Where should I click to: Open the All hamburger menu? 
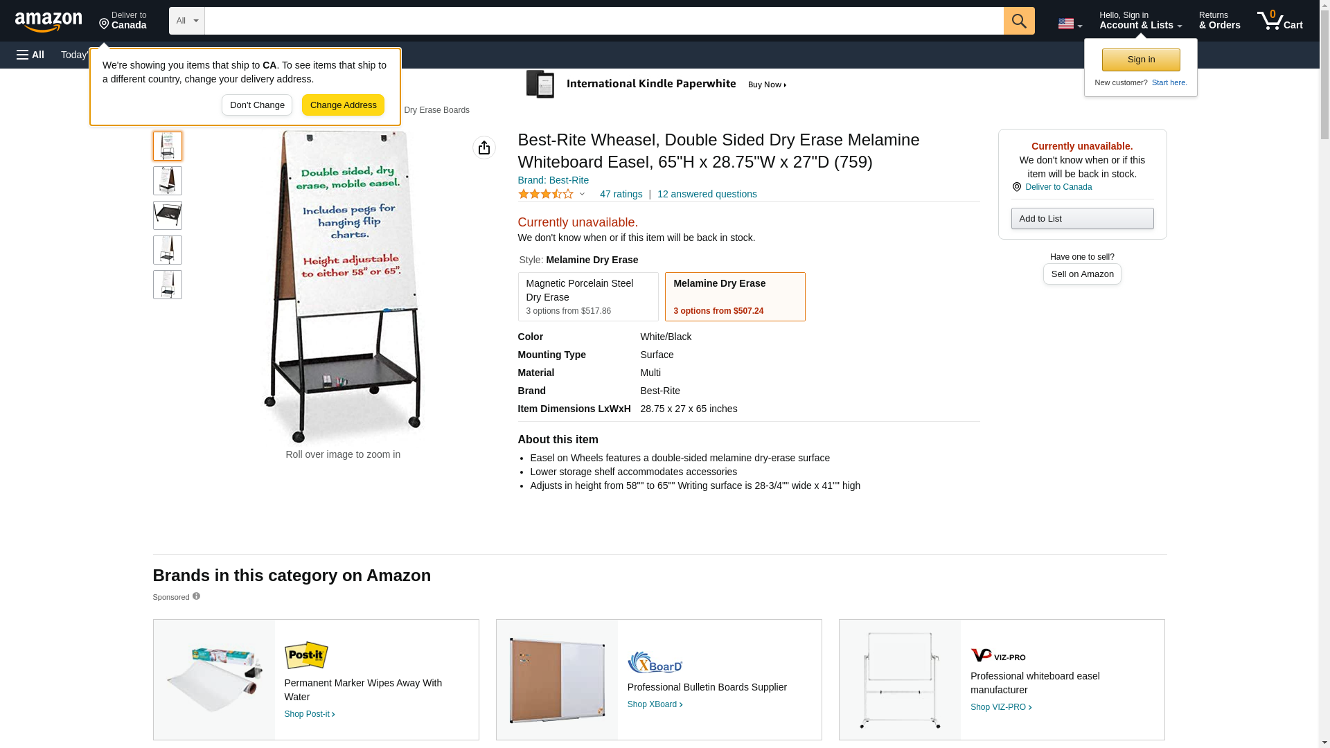(30, 55)
